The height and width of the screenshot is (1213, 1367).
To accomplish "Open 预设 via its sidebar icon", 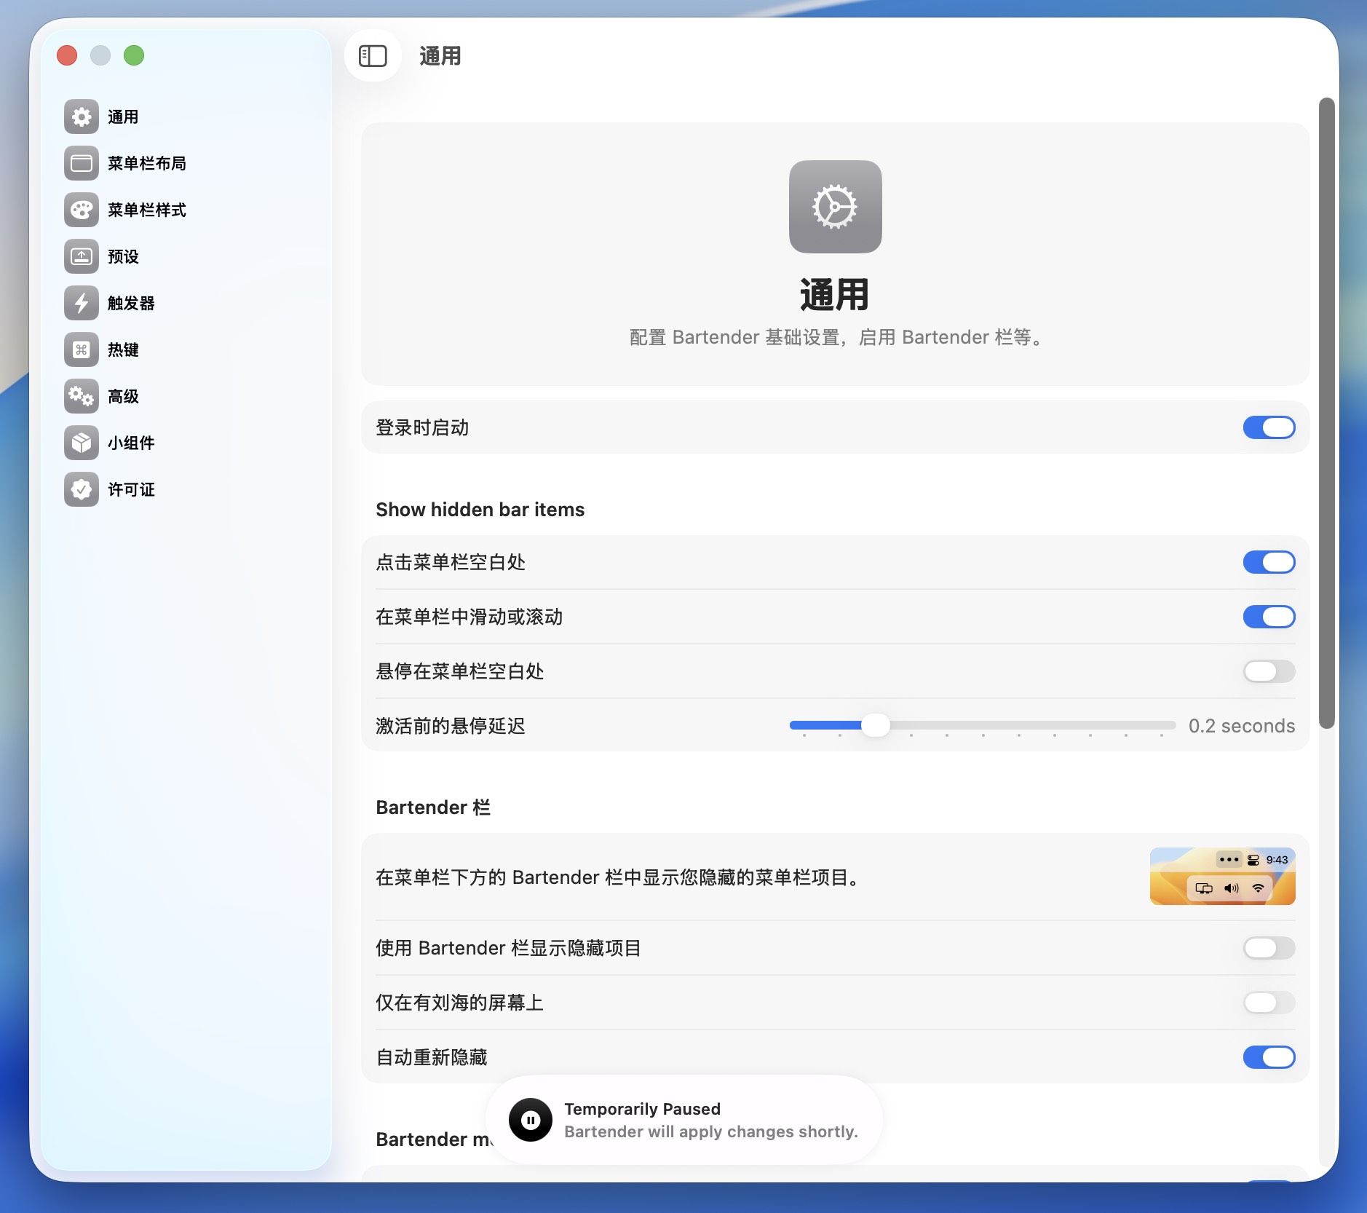I will [82, 256].
